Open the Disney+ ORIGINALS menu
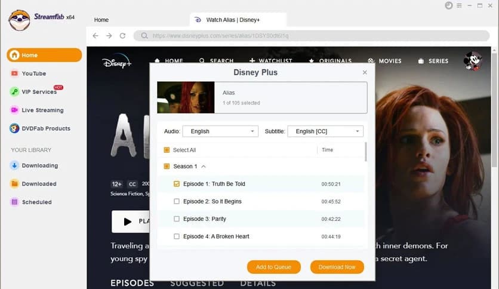This screenshot has height=289, width=499. click(330, 61)
